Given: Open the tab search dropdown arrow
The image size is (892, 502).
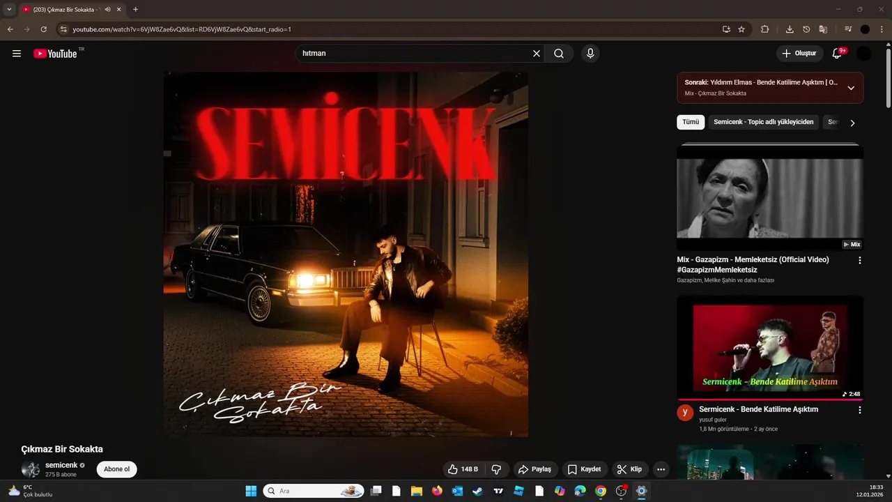Looking at the screenshot, I should click(x=9, y=9).
